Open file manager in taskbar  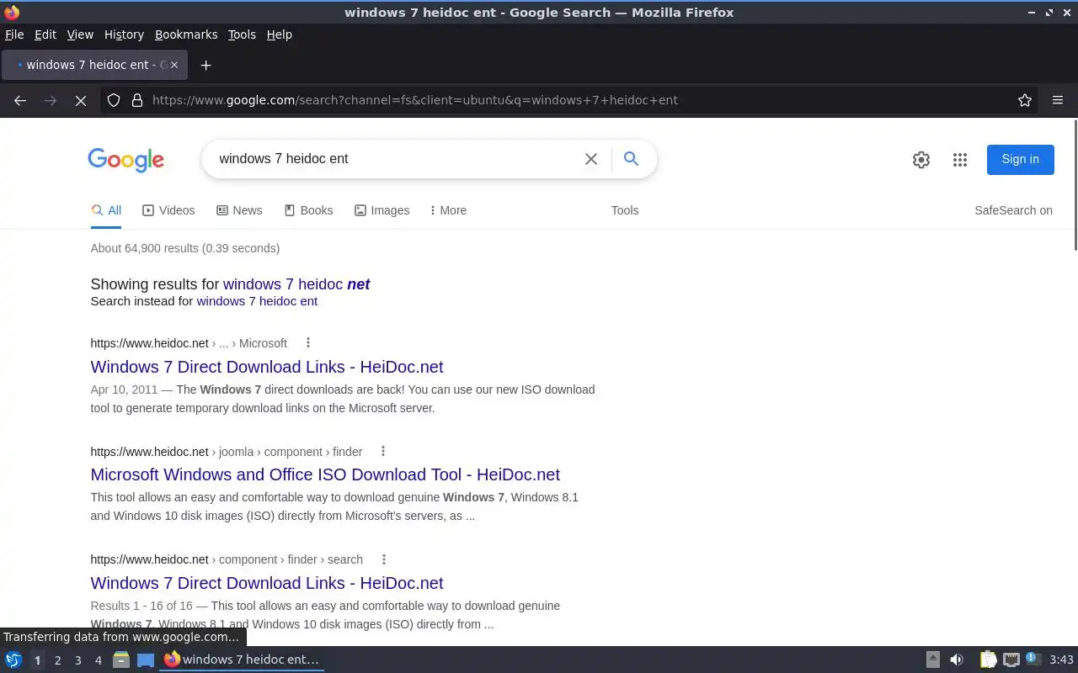point(121,660)
